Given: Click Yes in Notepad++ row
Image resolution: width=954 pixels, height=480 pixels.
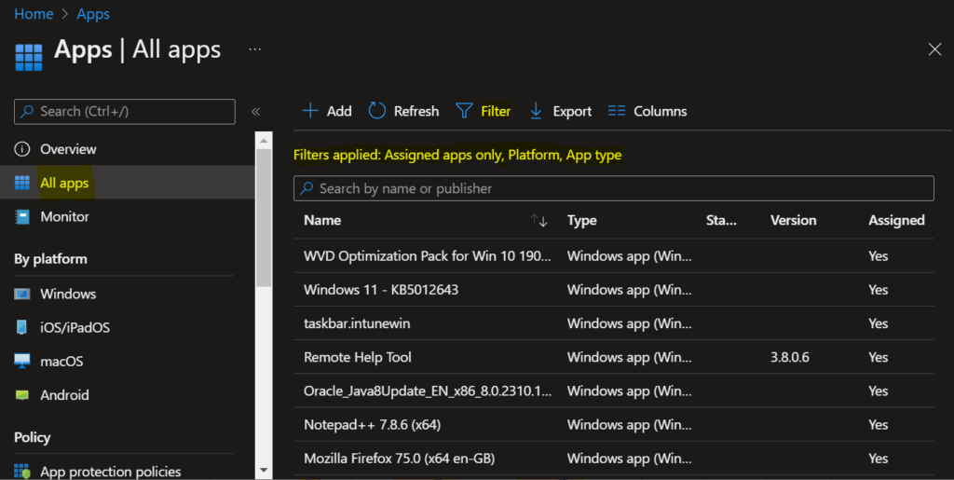Looking at the screenshot, I should pyautogui.click(x=878, y=425).
